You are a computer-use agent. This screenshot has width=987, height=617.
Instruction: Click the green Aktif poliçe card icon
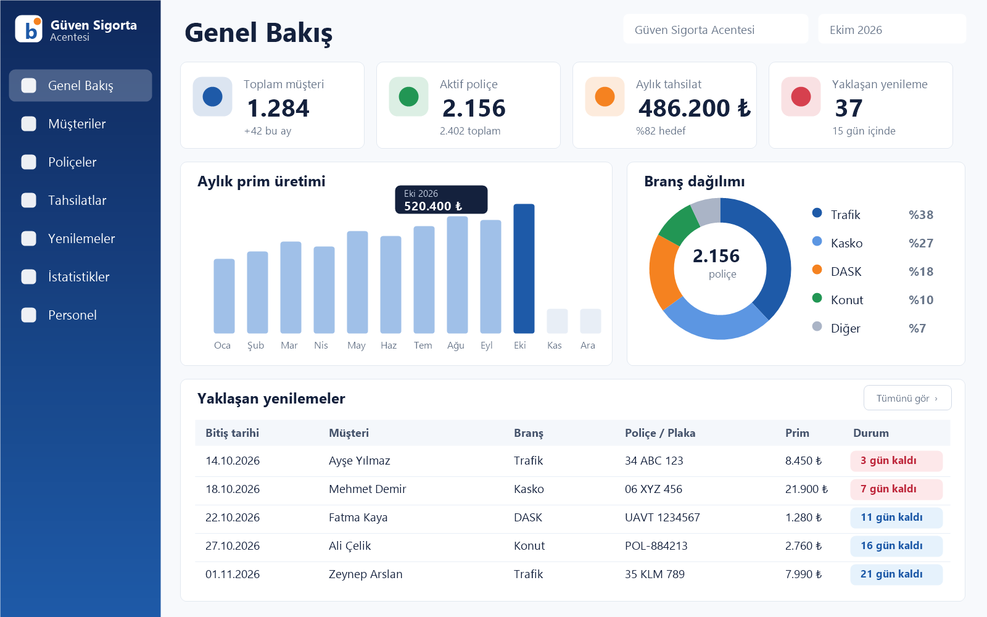pyautogui.click(x=409, y=97)
